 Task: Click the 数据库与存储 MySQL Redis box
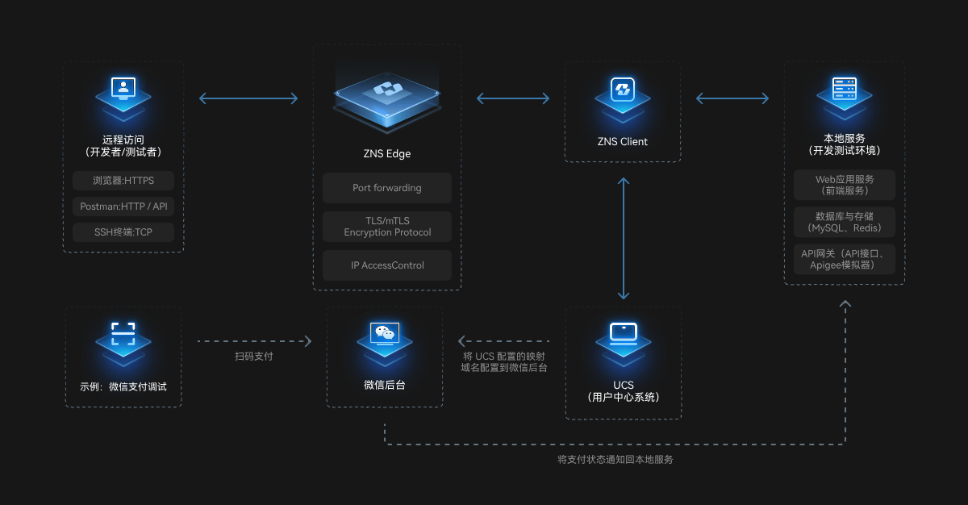point(845,222)
